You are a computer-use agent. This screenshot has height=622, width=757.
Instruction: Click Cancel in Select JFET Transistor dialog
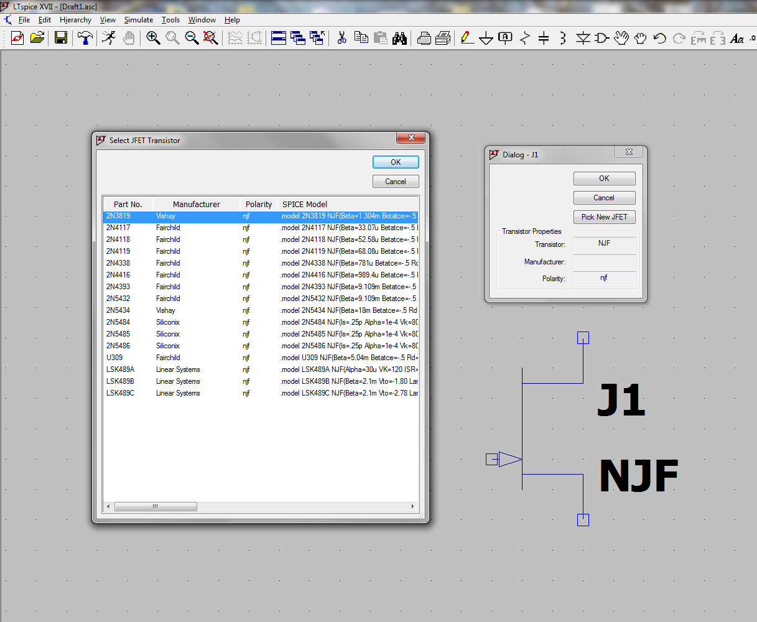[x=396, y=182]
